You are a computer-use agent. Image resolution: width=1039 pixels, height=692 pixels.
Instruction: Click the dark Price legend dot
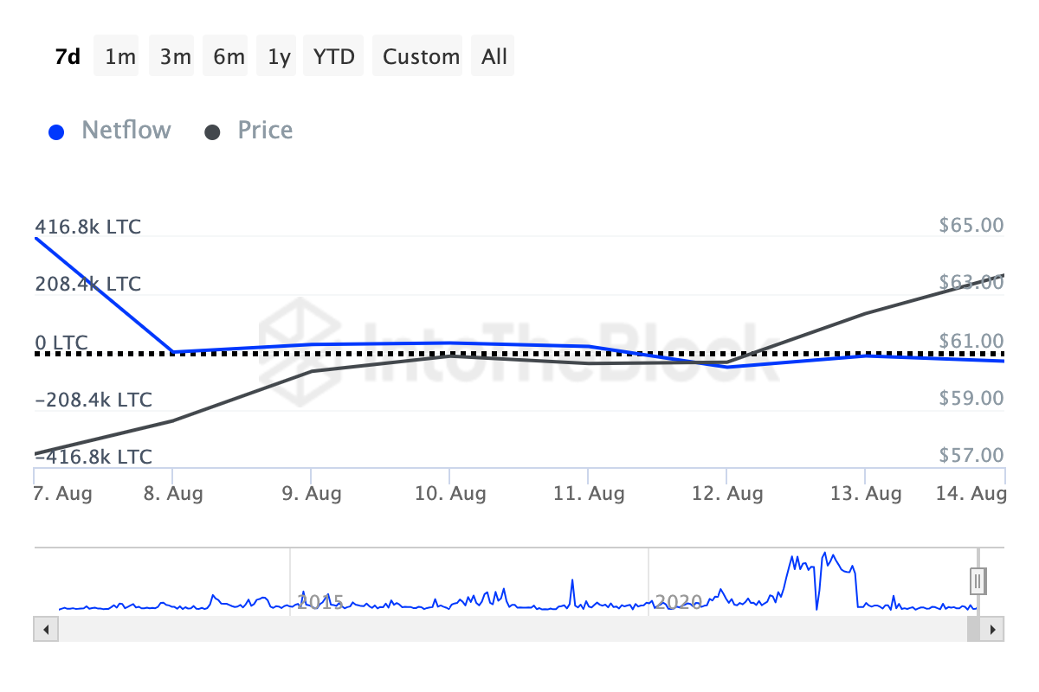point(212,131)
